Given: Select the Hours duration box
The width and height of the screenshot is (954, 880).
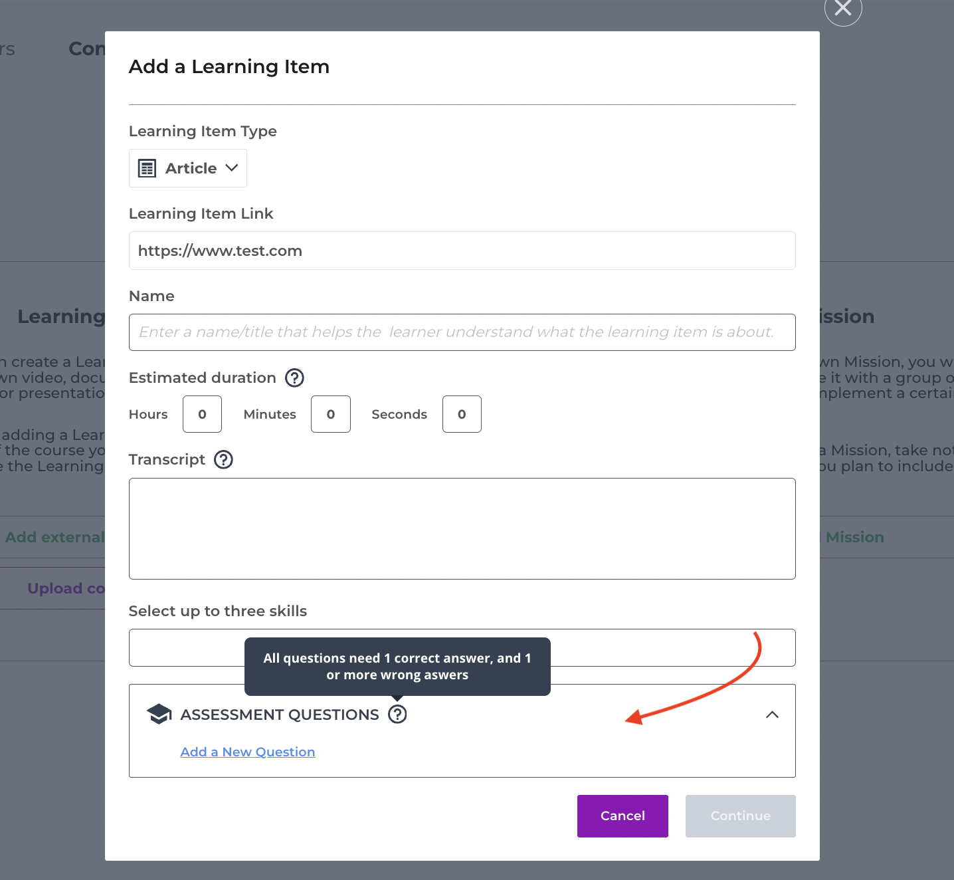Looking at the screenshot, I should click(x=202, y=414).
